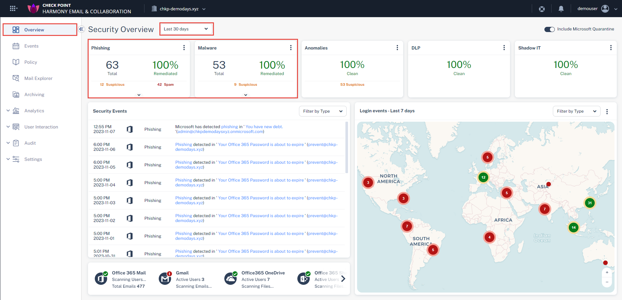Expand the Audit menu section
The width and height of the screenshot is (622, 300).
click(x=8, y=143)
